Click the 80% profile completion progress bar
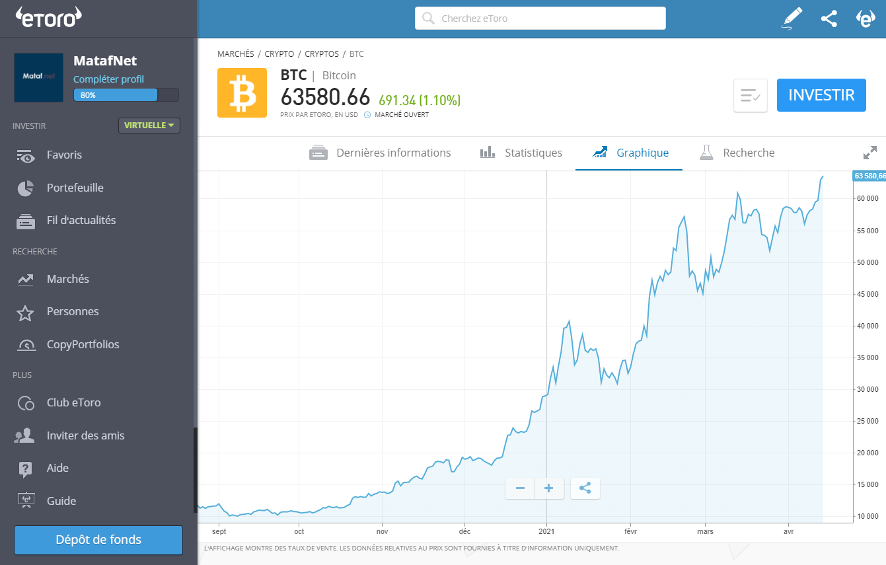886x565 pixels. point(126,95)
